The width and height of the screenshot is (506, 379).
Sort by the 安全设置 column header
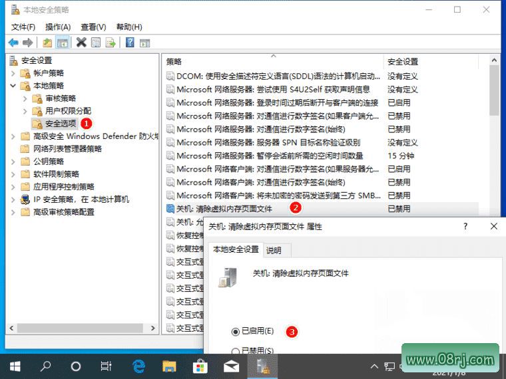(x=431, y=62)
